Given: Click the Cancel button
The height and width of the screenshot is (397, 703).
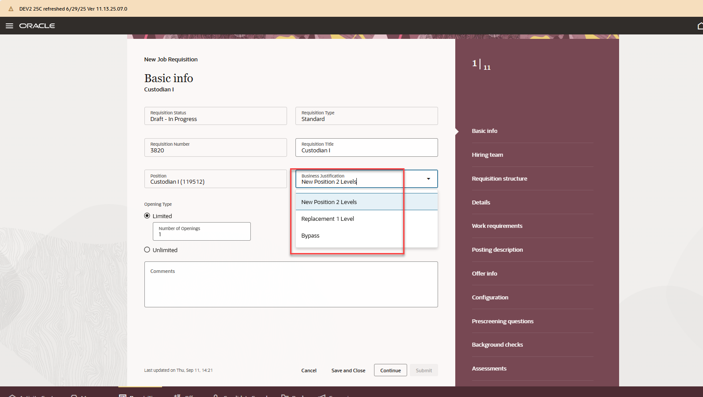Looking at the screenshot, I should (x=309, y=371).
